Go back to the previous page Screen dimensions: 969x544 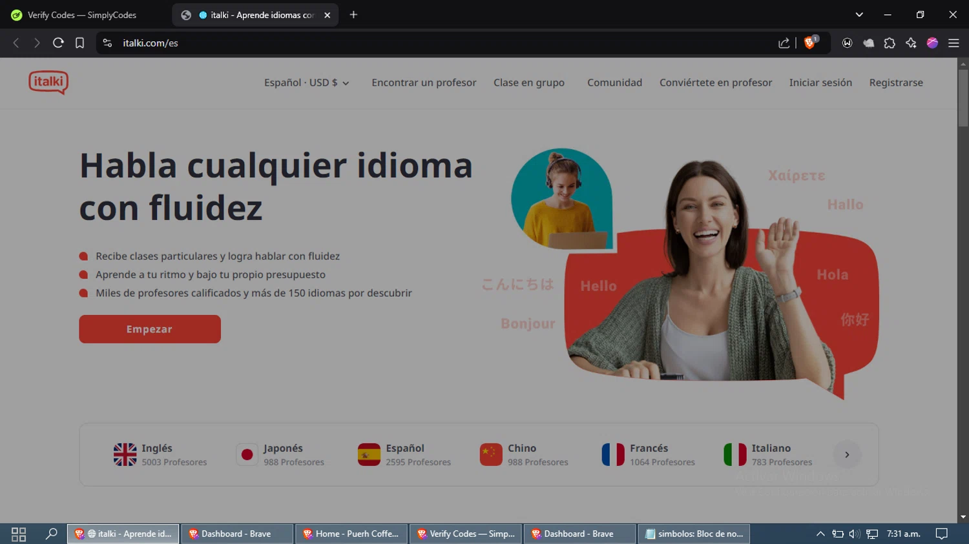point(16,43)
